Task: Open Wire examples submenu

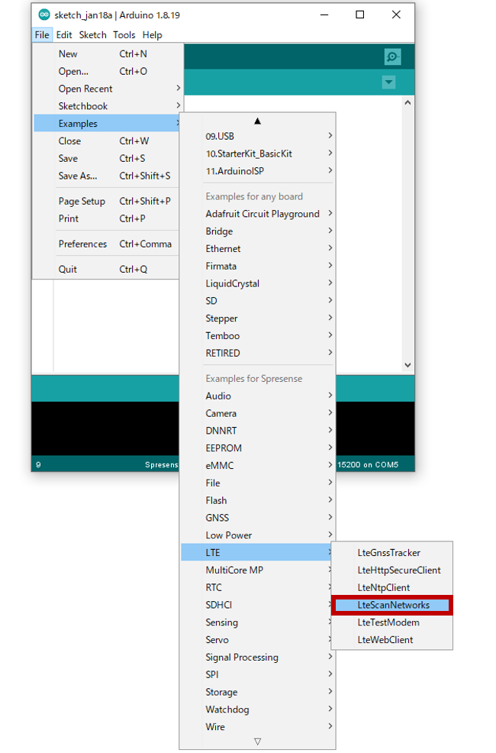Action: pyautogui.click(x=258, y=727)
